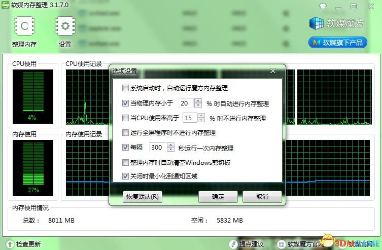Click the 软媒魔方 cube logo

[x=316, y=23]
